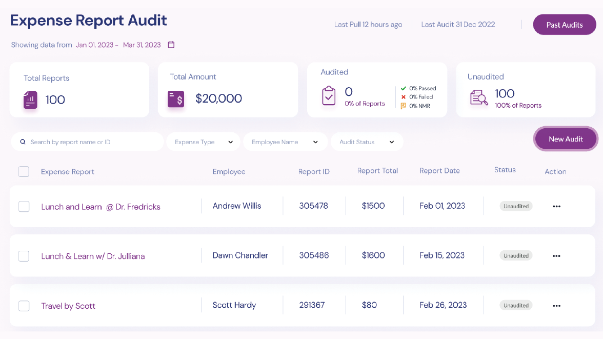Image resolution: width=603 pixels, height=339 pixels.
Task: Click the calendar icon beside date range
Action: (171, 45)
